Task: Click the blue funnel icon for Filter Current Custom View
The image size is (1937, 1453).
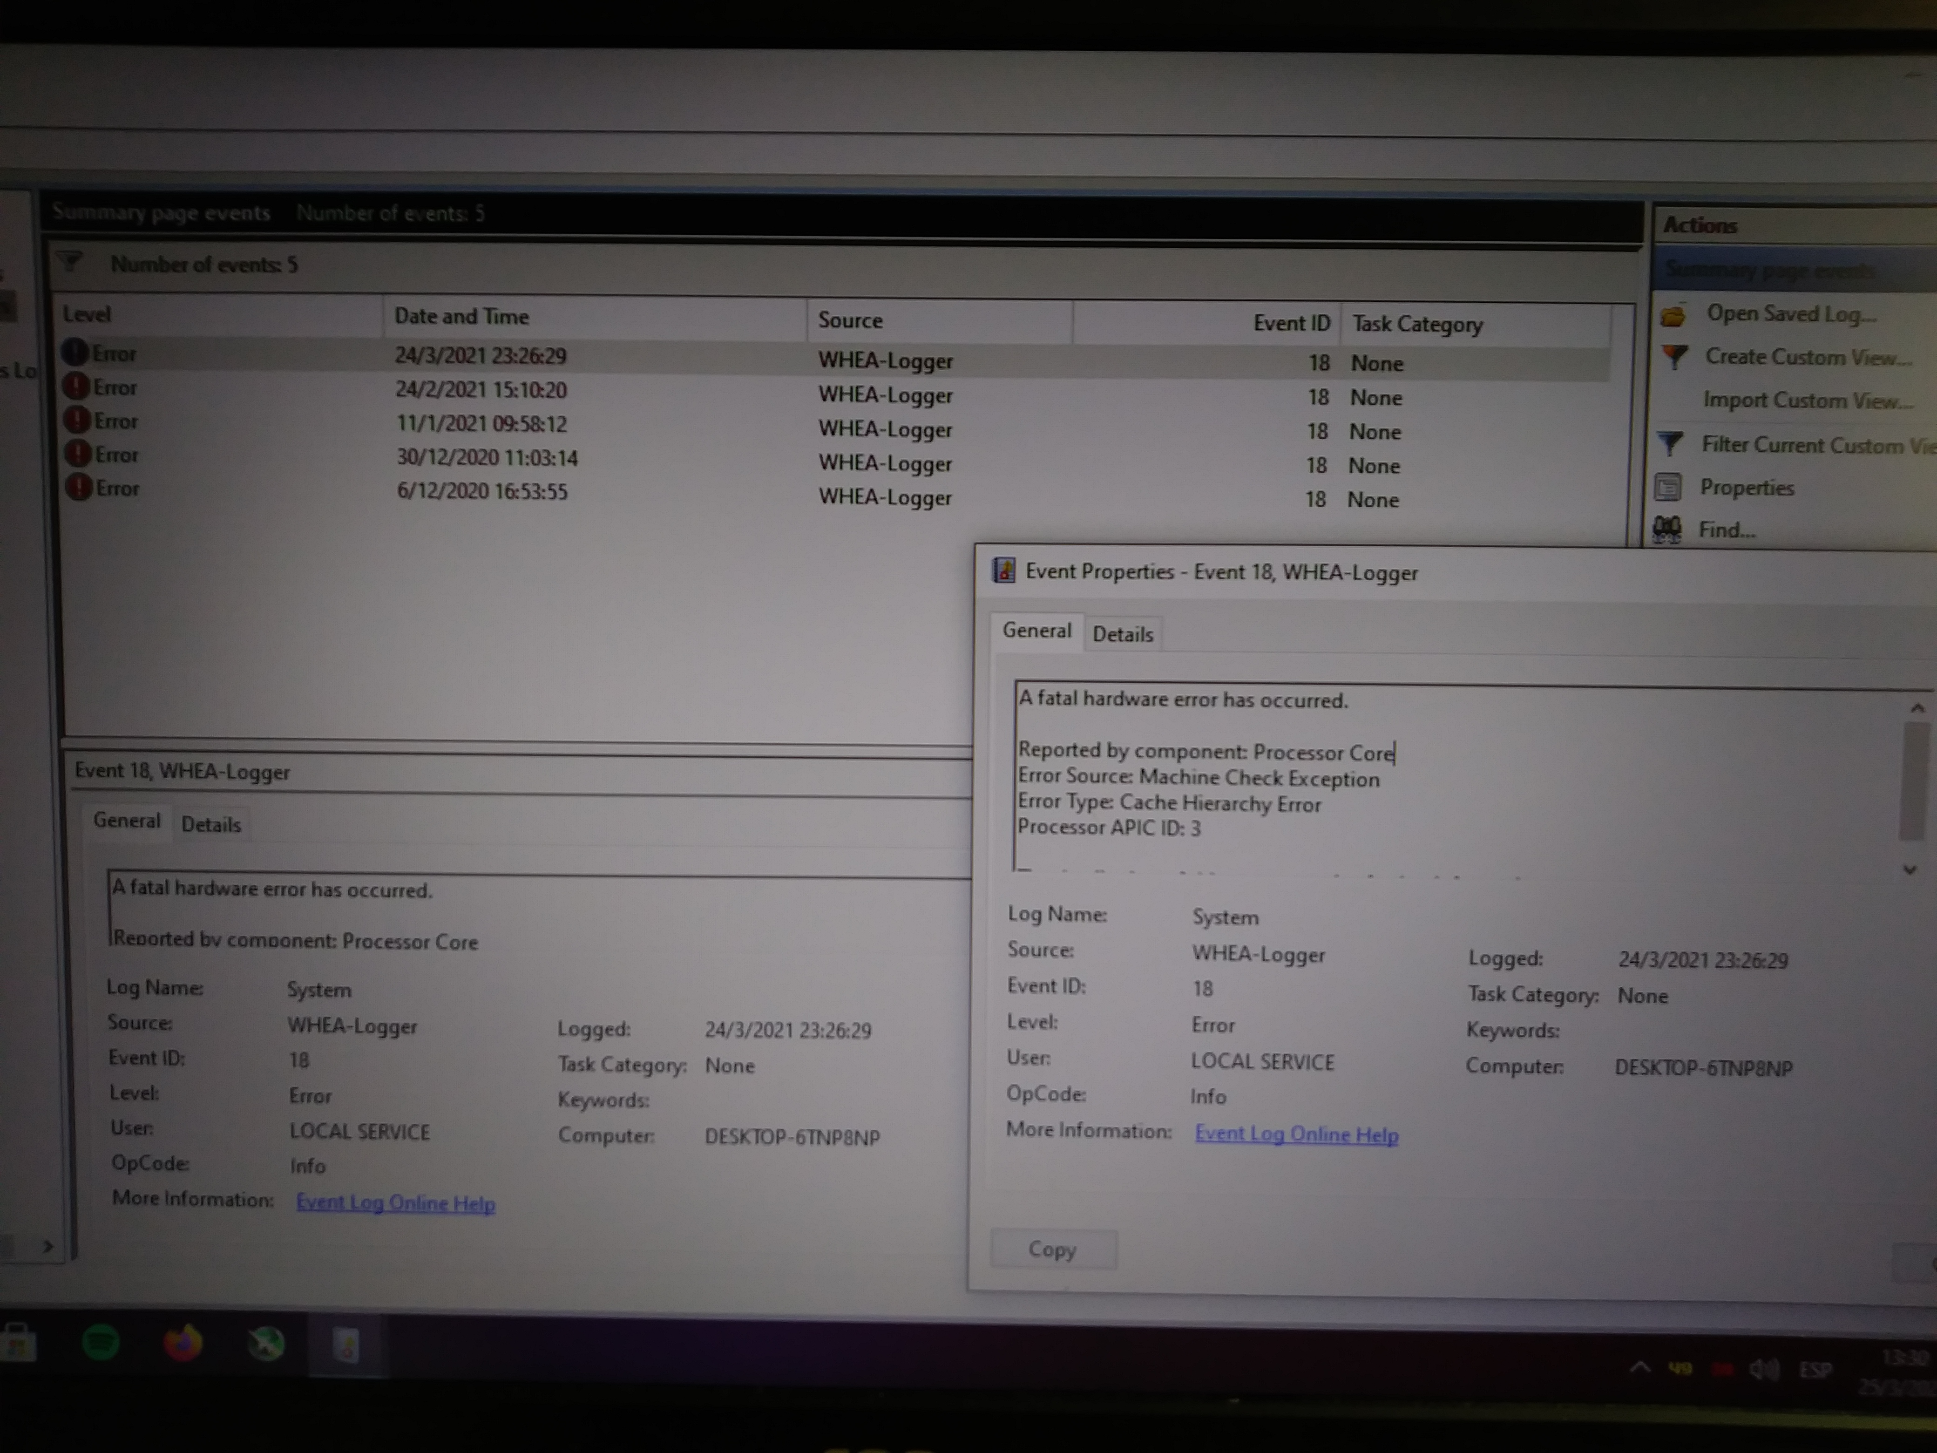Action: coord(1670,444)
